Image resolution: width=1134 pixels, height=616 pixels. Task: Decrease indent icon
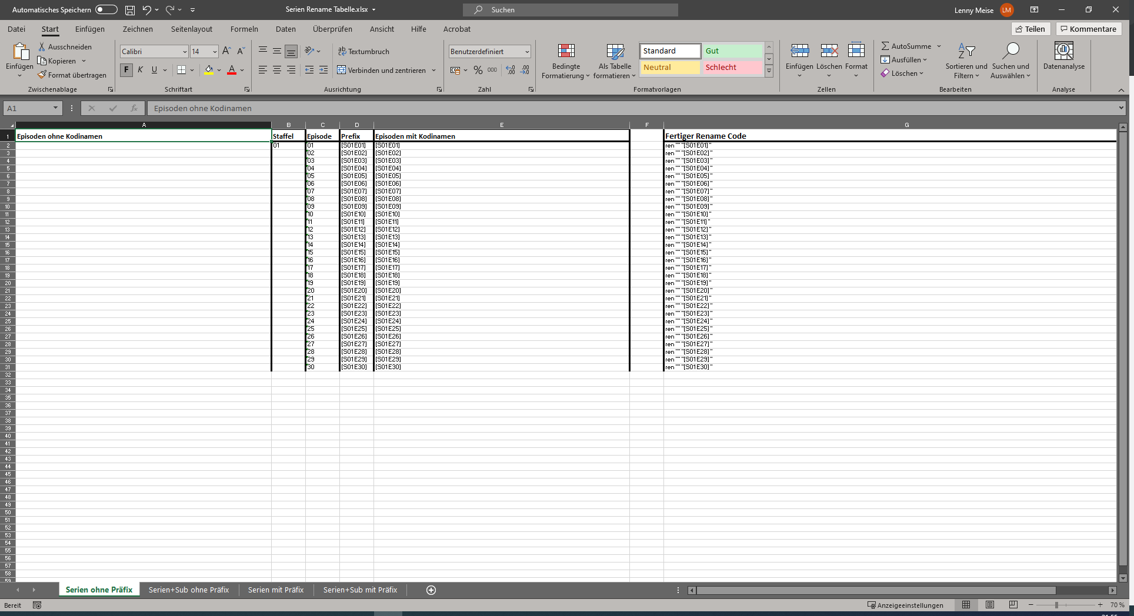(x=309, y=70)
